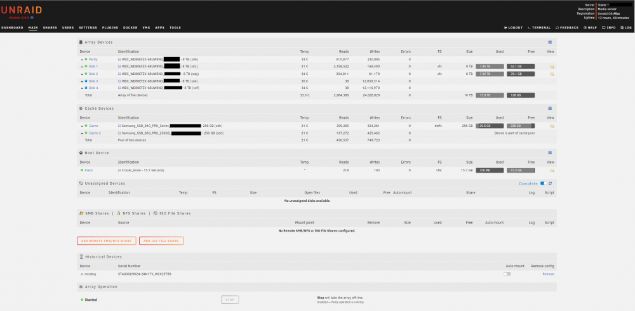Screen dimensions: 635x311
Task: Open the Feedback dialog
Action: (567, 28)
